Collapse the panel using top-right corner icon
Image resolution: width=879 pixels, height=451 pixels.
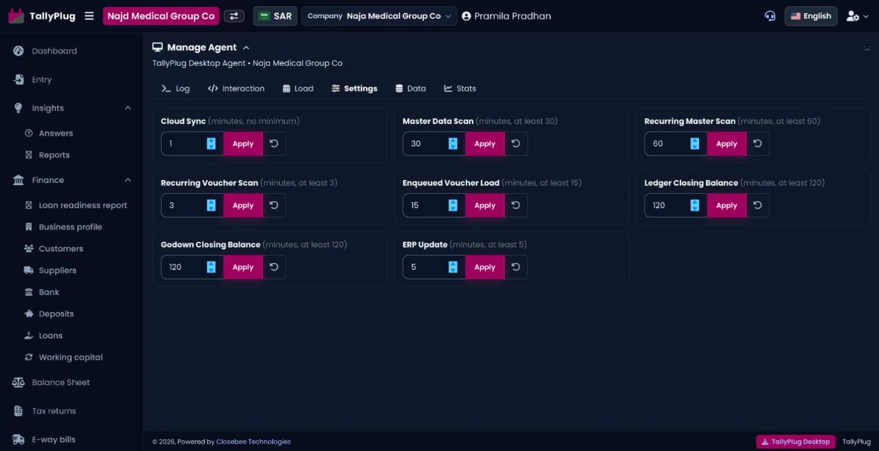coord(867,48)
